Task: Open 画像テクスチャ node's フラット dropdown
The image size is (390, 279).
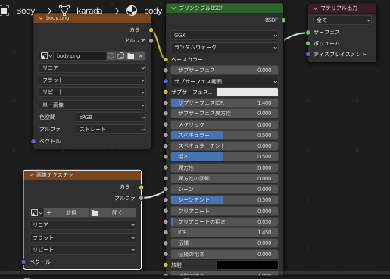Action: (x=83, y=238)
